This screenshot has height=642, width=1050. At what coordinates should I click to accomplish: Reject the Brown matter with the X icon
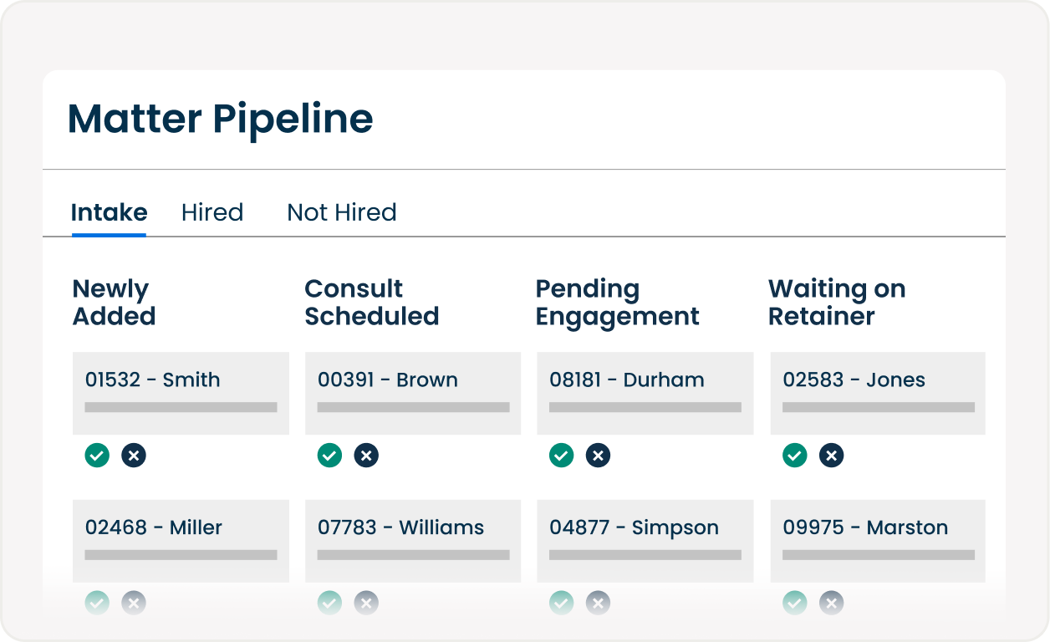tap(366, 456)
